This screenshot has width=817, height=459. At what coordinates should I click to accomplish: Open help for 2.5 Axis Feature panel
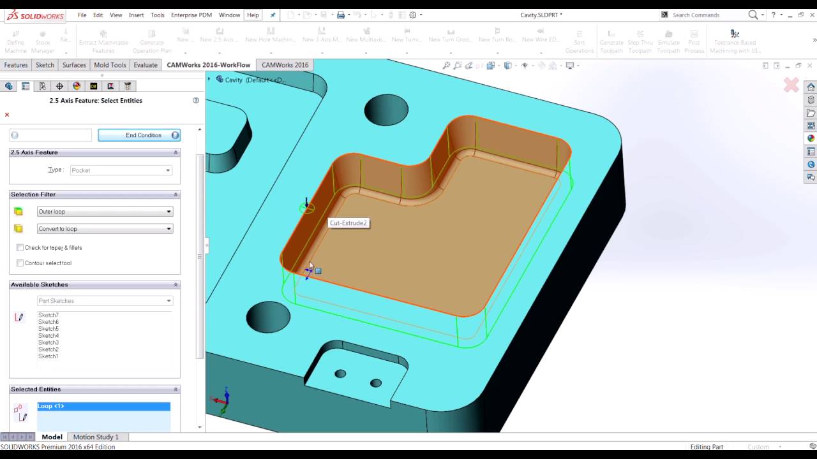click(196, 100)
